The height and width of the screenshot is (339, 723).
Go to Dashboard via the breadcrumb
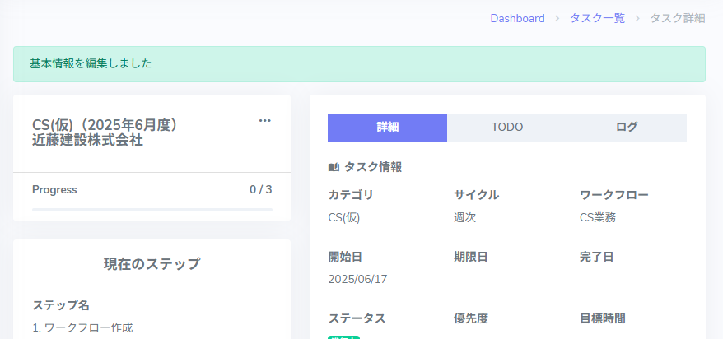coord(517,18)
